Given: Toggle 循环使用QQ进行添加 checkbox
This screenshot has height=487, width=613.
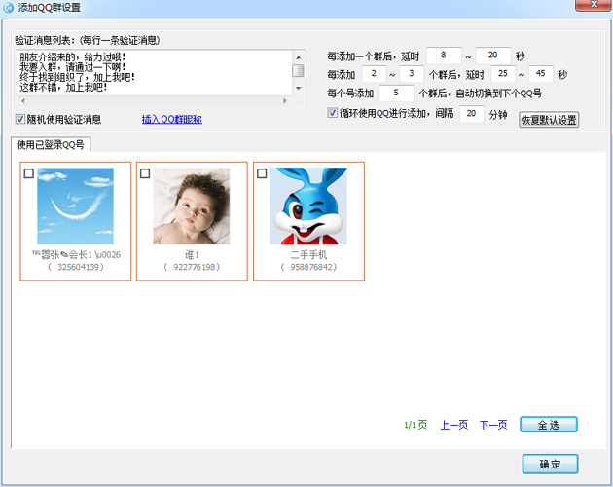Looking at the screenshot, I should [333, 113].
